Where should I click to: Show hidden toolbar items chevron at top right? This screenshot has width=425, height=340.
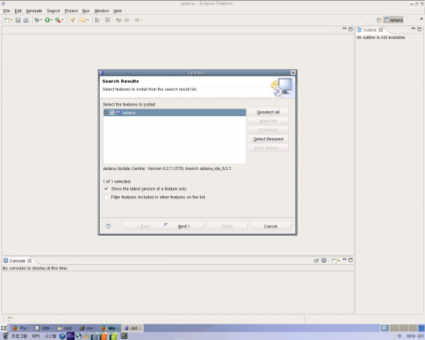pos(421,18)
